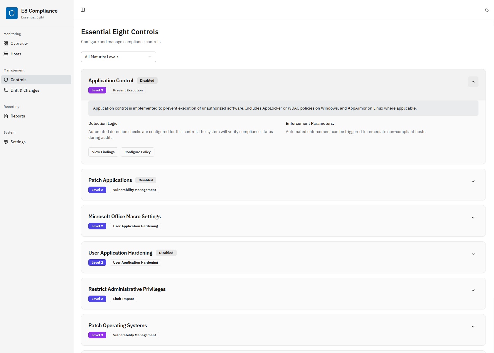Click the View Findings button
Image resolution: width=494 pixels, height=353 pixels.
point(103,152)
